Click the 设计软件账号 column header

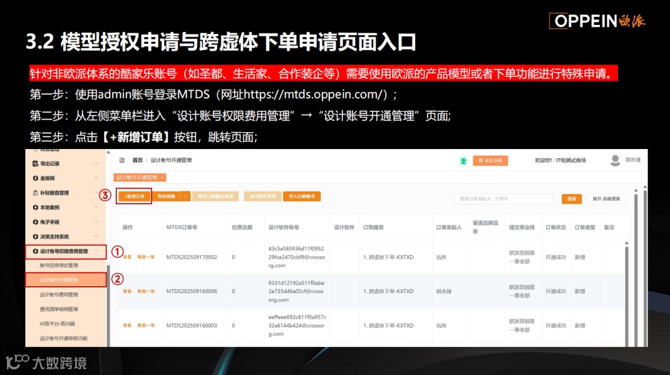(x=284, y=227)
